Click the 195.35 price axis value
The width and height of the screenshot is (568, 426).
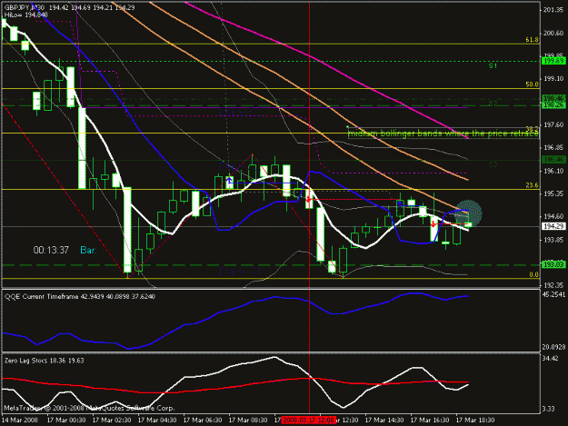coord(553,193)
